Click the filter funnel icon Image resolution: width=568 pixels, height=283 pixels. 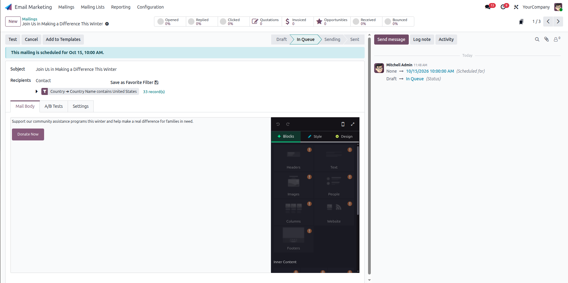tap(45, 92)
